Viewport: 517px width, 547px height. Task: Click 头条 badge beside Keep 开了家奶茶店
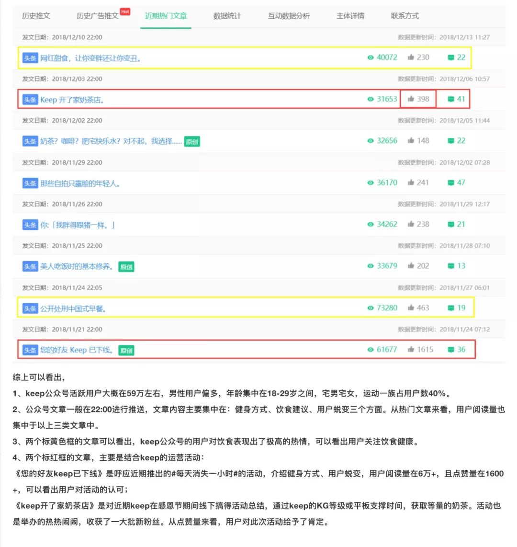30,100
